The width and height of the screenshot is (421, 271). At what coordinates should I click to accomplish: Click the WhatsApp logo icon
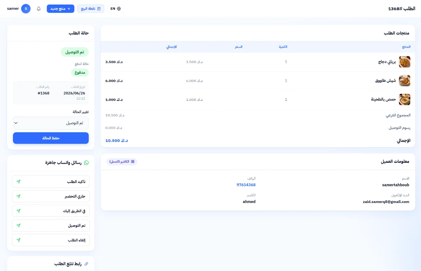pyautogui.click(x=86, y=163)
